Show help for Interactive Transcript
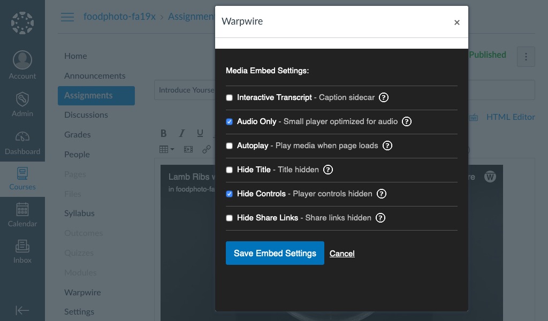The image size is (548, 321). tap(384, 97)
